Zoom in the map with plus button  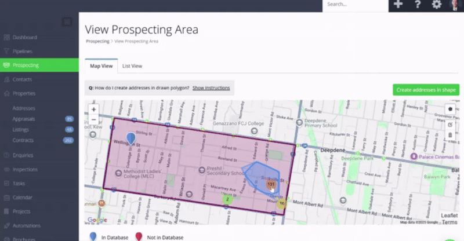(93, 109)
